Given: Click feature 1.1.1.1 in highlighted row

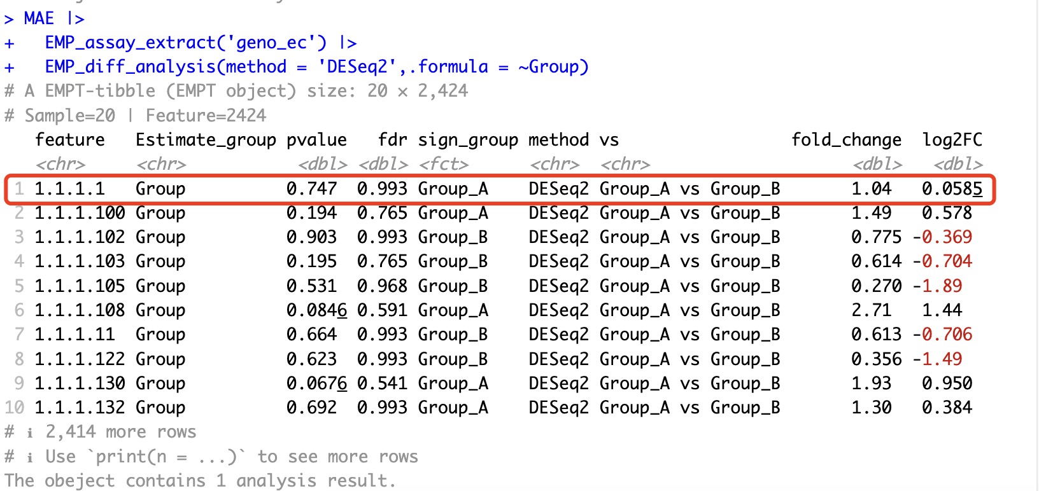Looking at the screenshot, I should [69, 189].
